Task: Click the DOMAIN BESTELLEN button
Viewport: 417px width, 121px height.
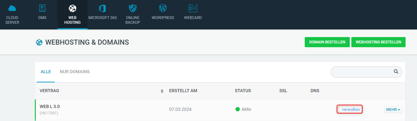Action: (327, 42)
